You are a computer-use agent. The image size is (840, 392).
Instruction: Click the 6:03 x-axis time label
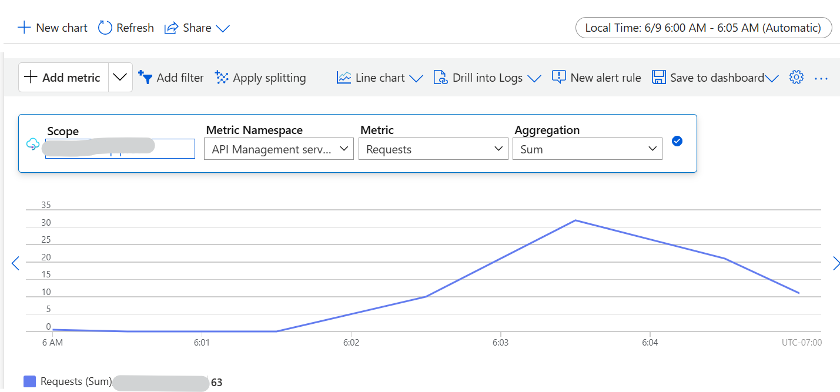click(x=500, y=342)
